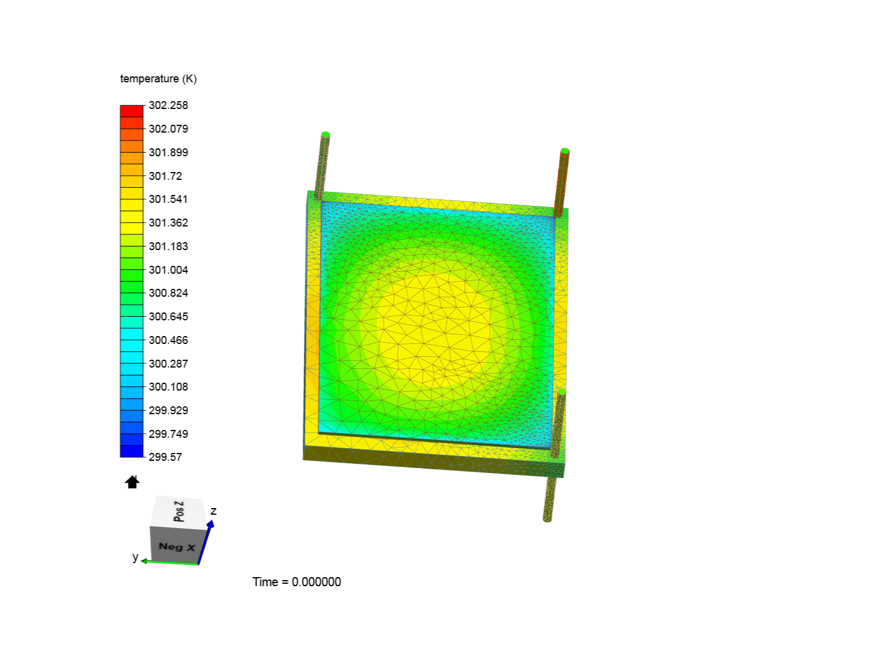Click the legend value 300.108

[x=169, y=387]
